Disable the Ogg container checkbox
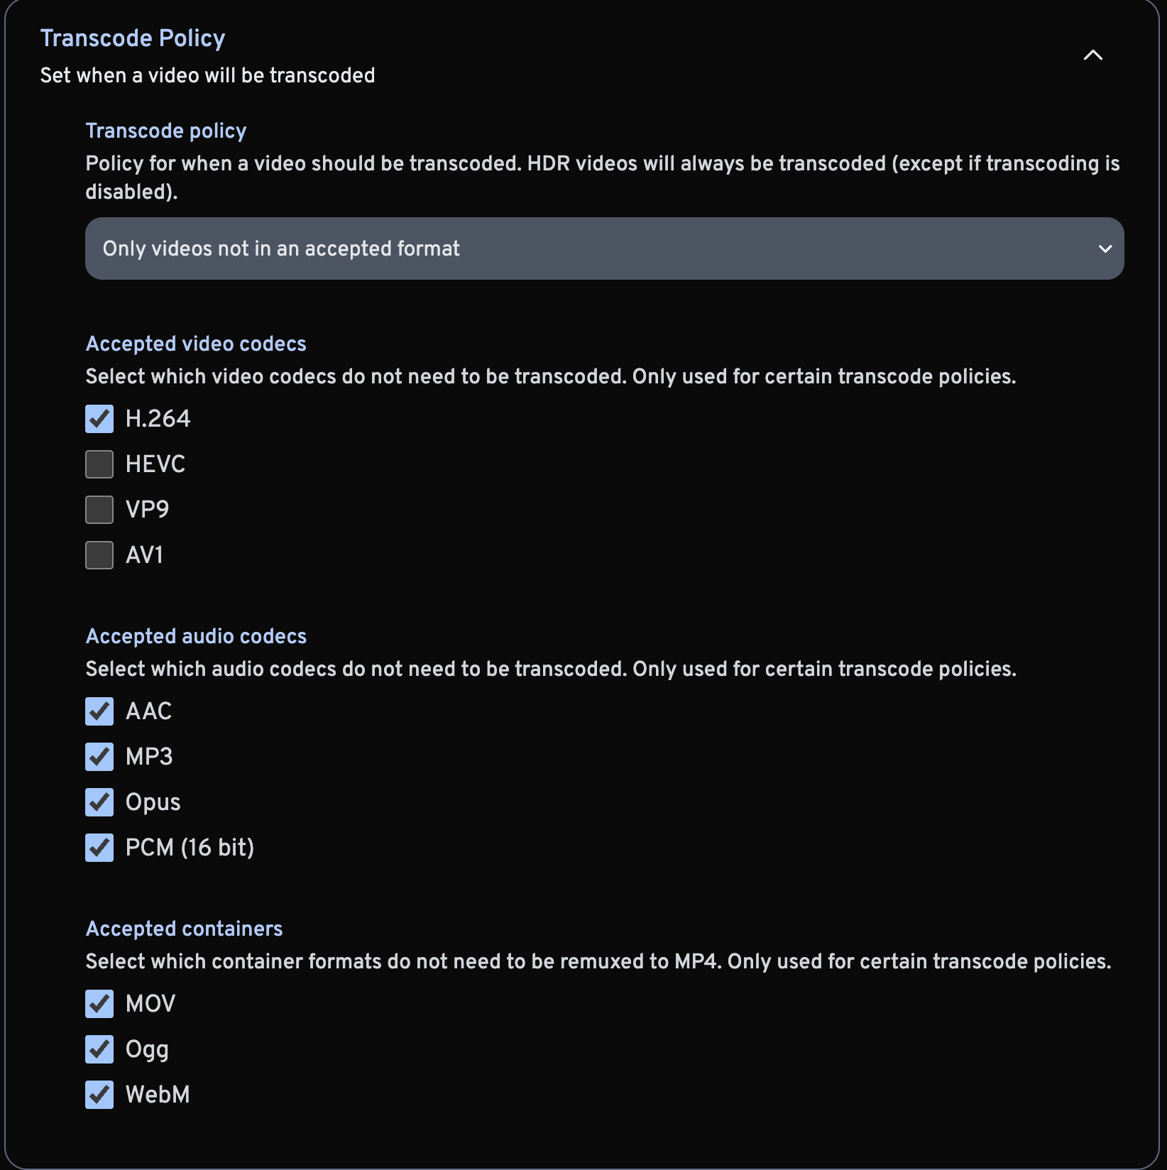 point(99,1049)
